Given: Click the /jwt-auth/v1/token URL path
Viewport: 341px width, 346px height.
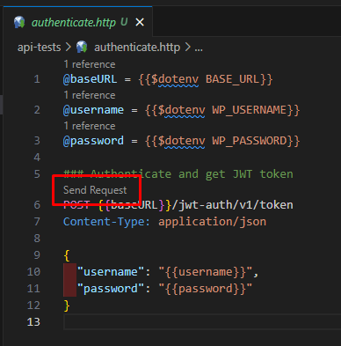Looking at the screenshot, I should (x=233, y=205).
